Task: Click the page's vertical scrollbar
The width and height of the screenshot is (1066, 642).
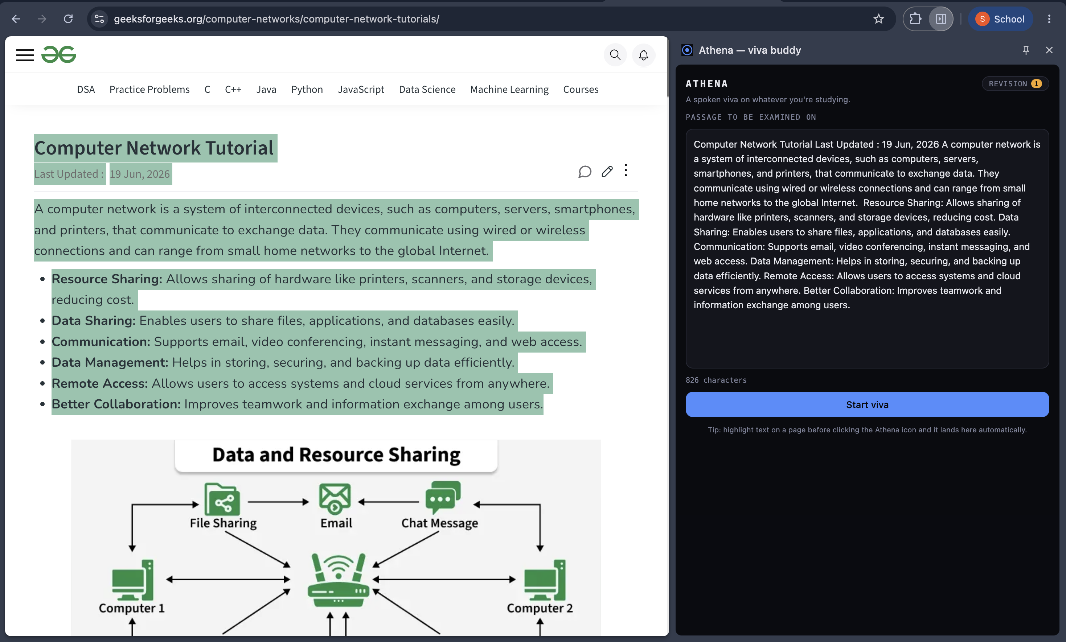Action: coord(668,67)
